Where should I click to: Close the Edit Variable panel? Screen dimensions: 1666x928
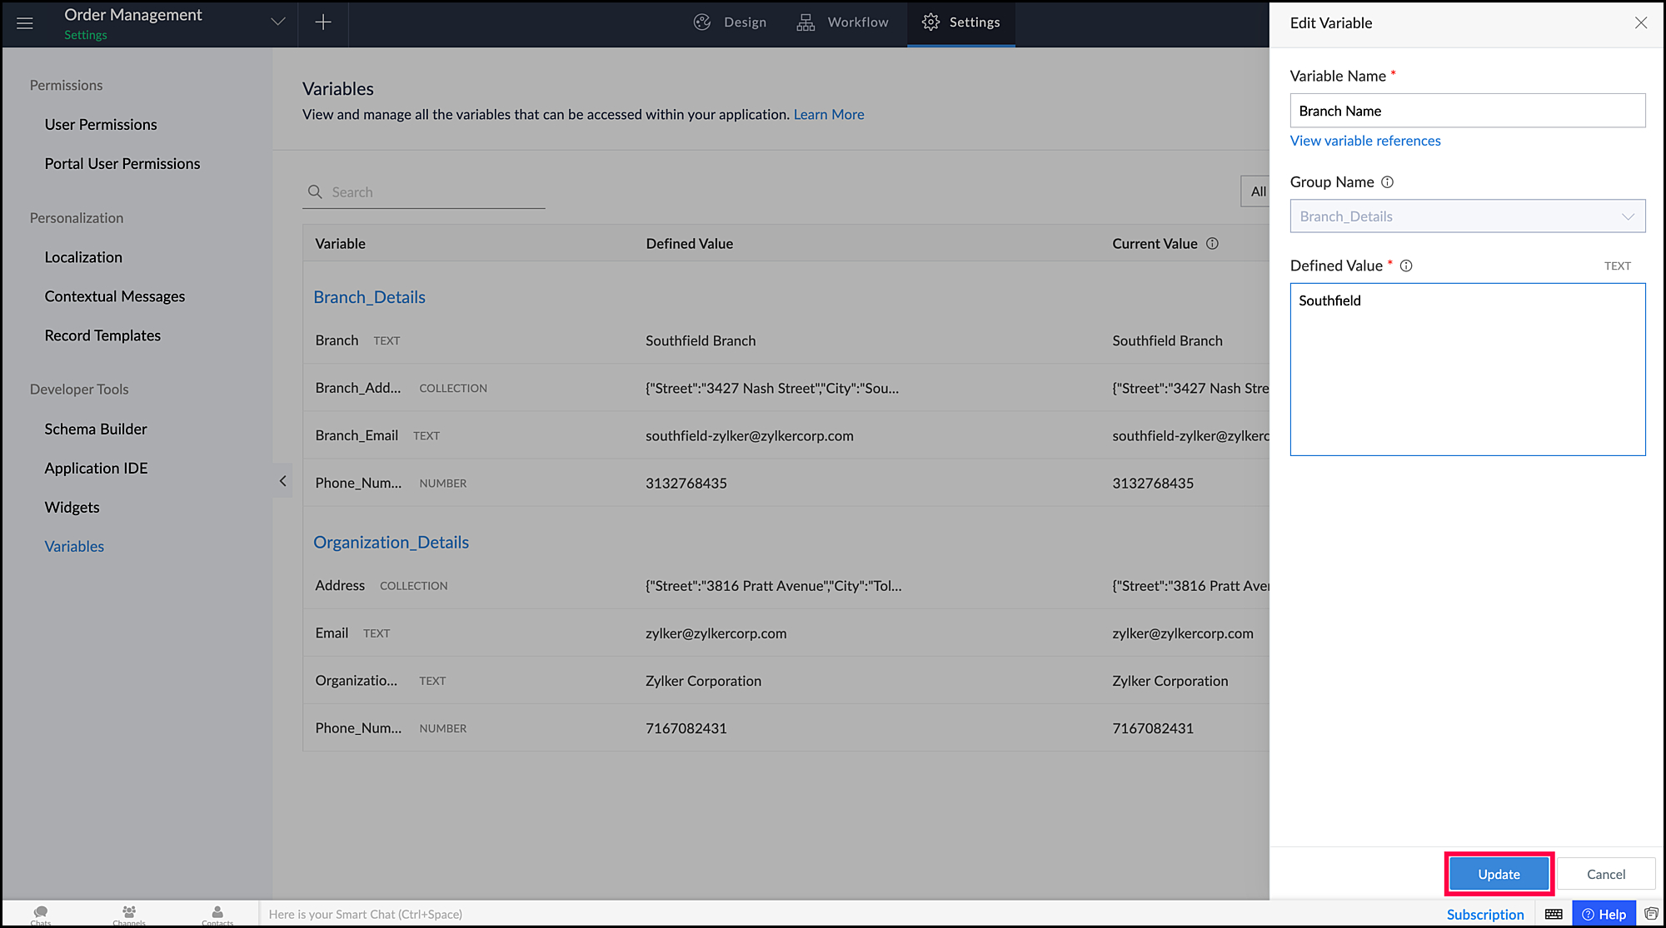coord(1640,23)
